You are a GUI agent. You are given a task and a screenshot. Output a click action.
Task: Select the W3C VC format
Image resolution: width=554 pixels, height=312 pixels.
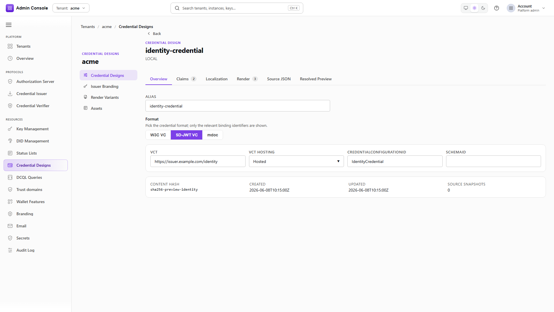tap(158, 135)
